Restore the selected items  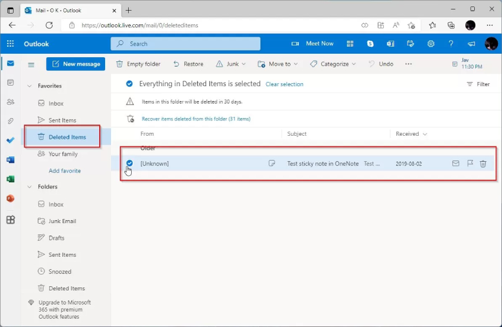pos(188,64)
